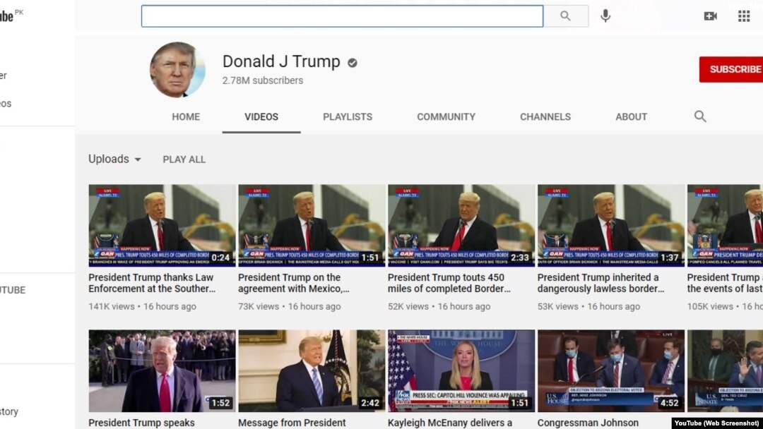The image size is (763, 429).
Task: Go to the COMMUNITY tab
Action: (x=446, y=116)
